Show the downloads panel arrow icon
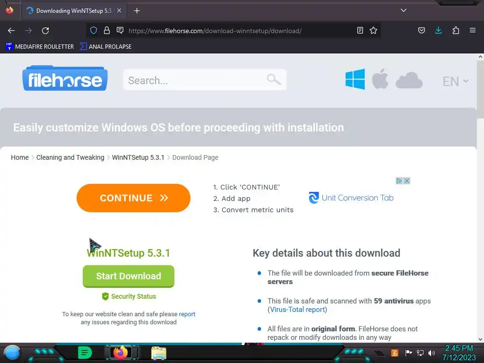 (x=438, y=30)
